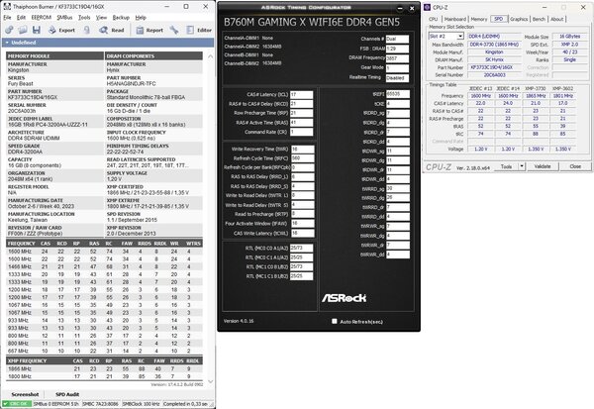Image resolution: width=594 pixels, height=409 pixels.
Task: Click Read in Thaiphoon Burner toolbar
Action: (x=112, y=30)
